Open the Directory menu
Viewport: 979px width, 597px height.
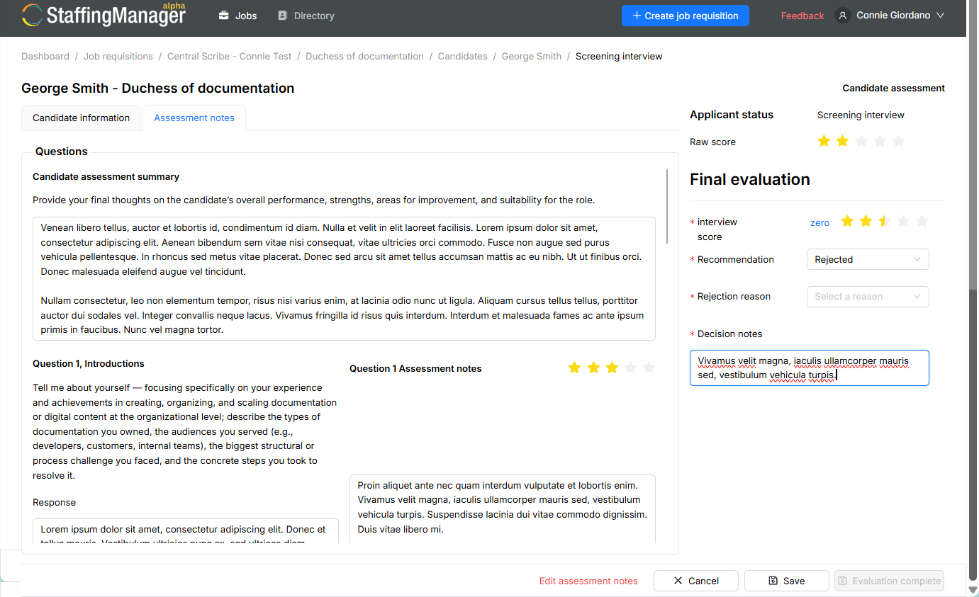[x=306, y=16]
